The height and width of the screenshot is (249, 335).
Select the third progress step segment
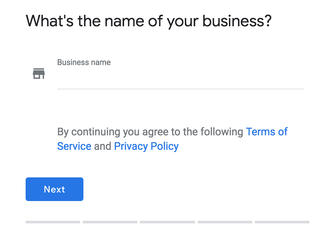pos(167,222)
